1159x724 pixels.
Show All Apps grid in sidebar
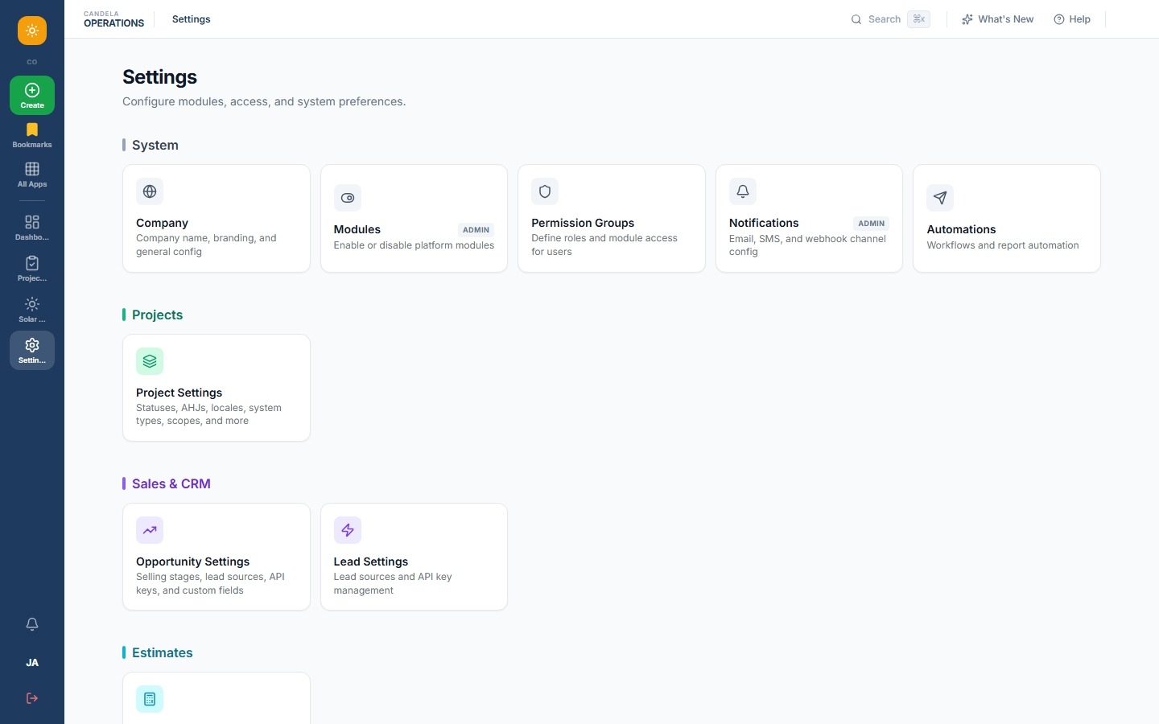click(x=32, y=175)
